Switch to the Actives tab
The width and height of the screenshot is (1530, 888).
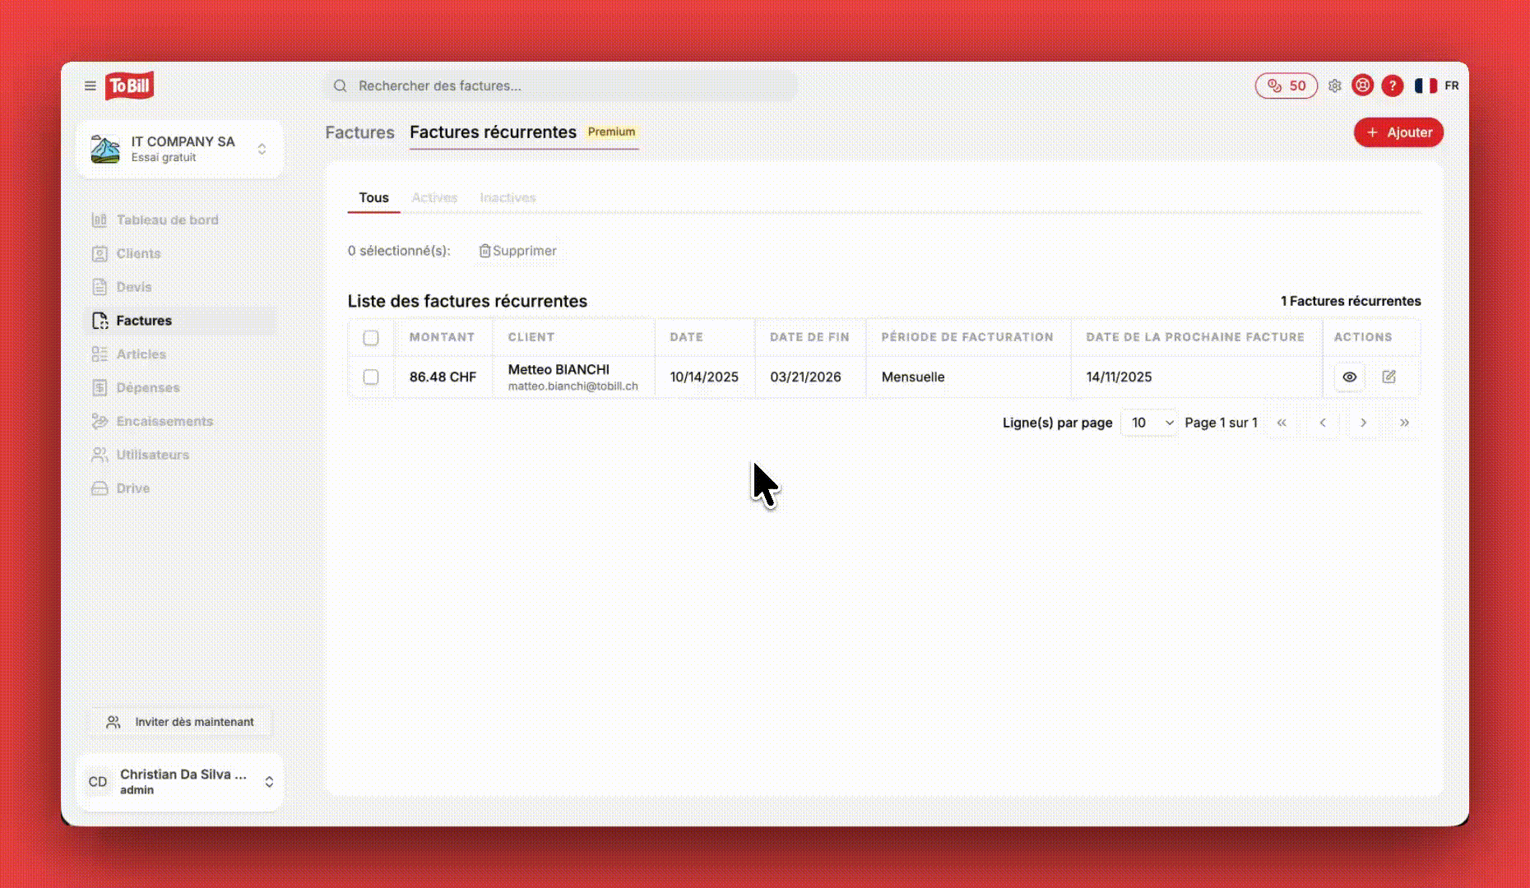pos(434,197)
